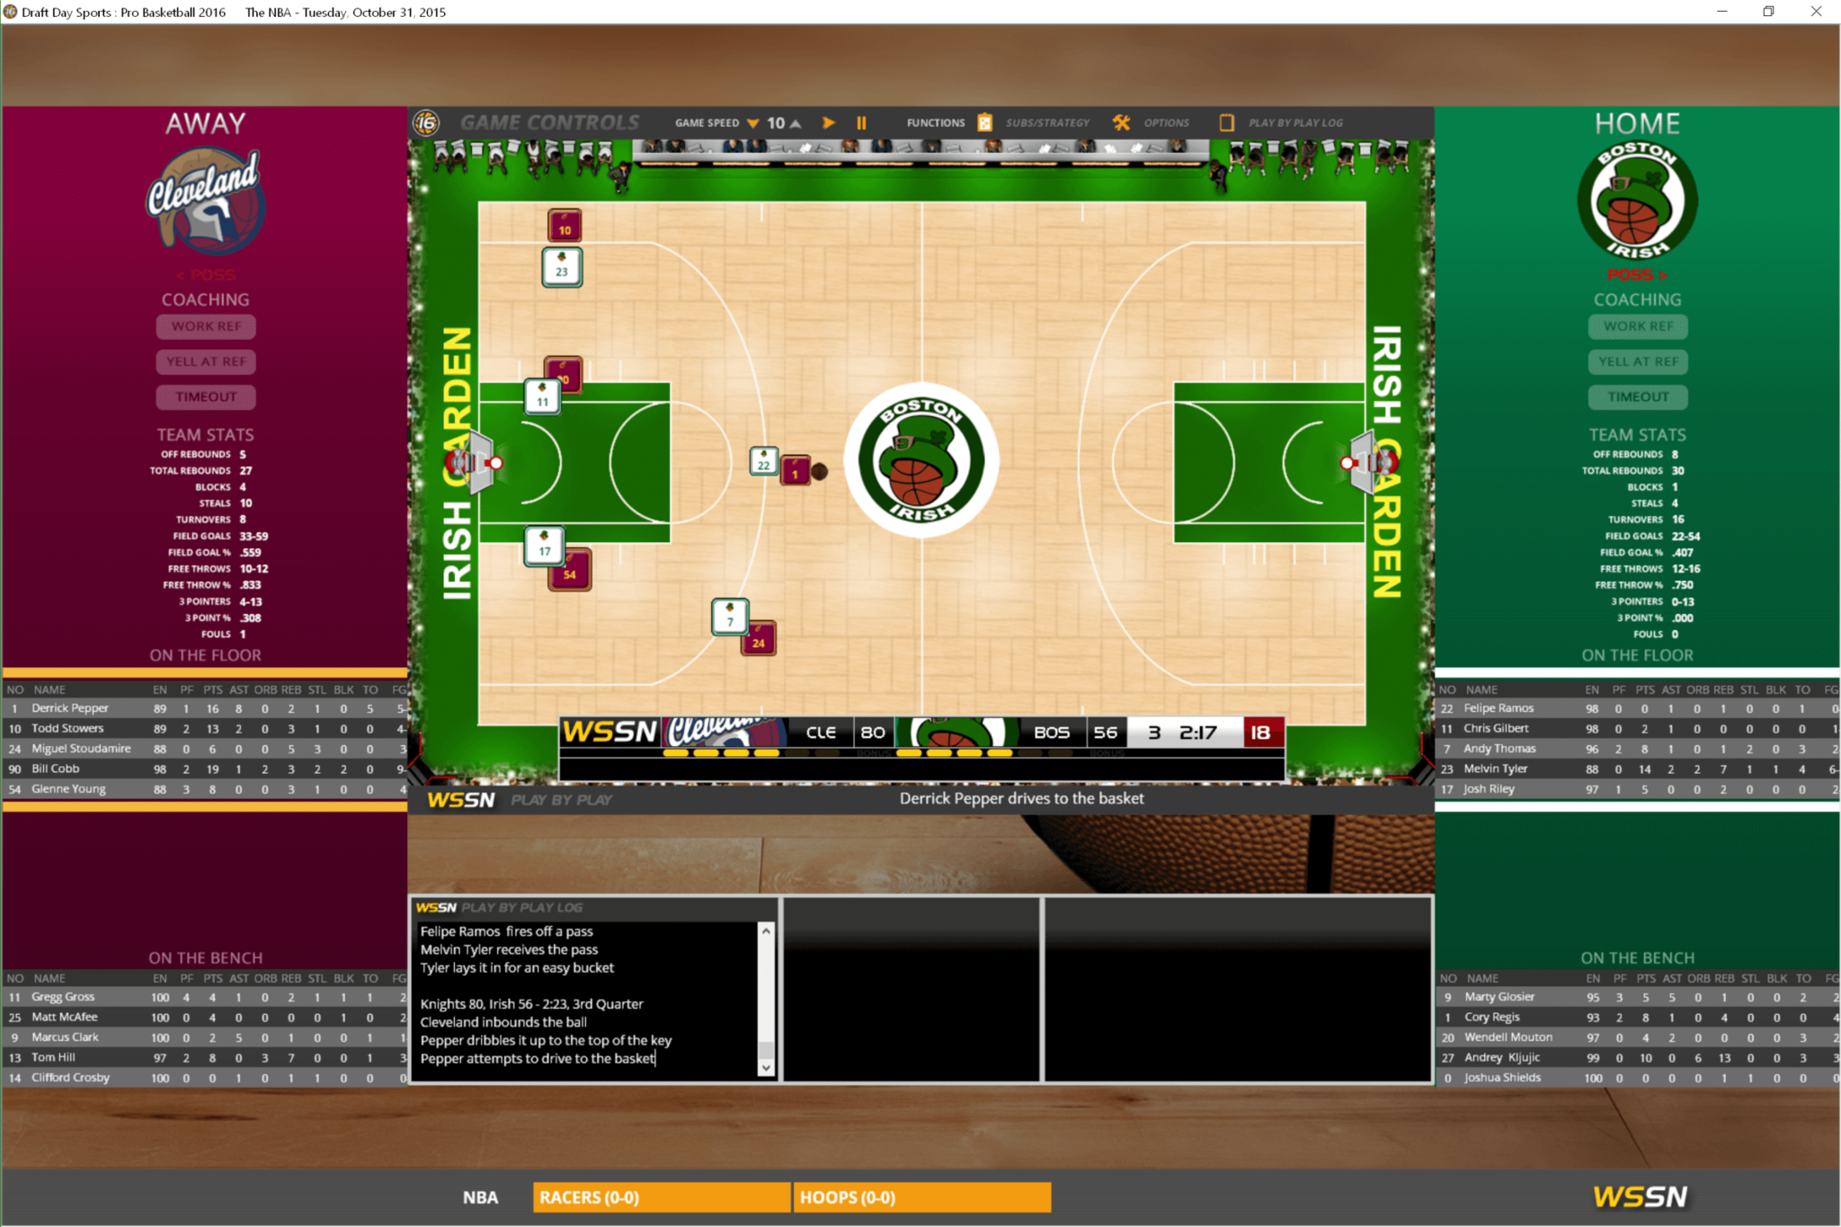
Task: Click PTS column header in Cleveland floor table
Action: 212,689
